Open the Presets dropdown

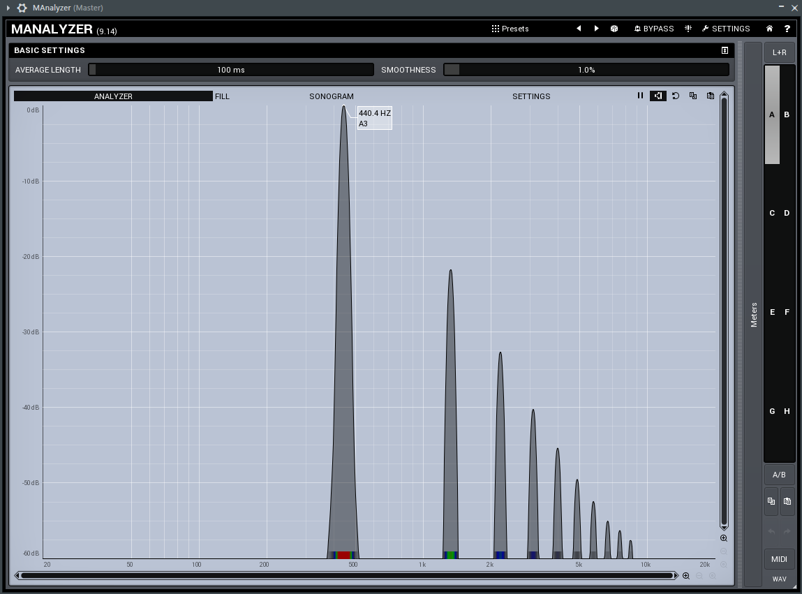point(510,29)
